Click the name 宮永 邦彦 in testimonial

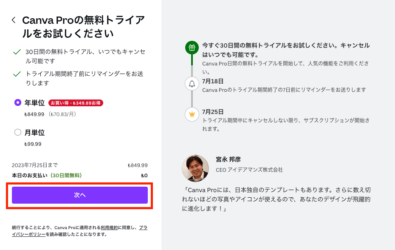click(228, 159)
